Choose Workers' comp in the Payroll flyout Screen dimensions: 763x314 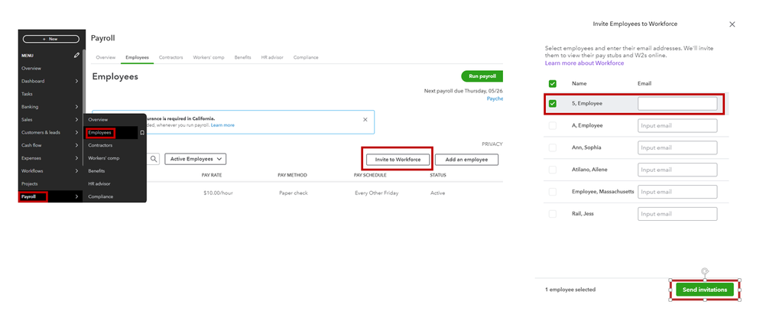click(x=104, y=158)
